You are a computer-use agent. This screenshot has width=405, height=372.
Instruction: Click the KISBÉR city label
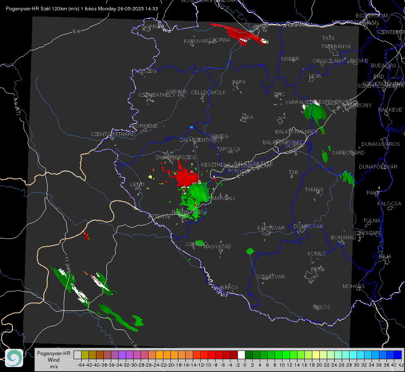coord(290,59)
